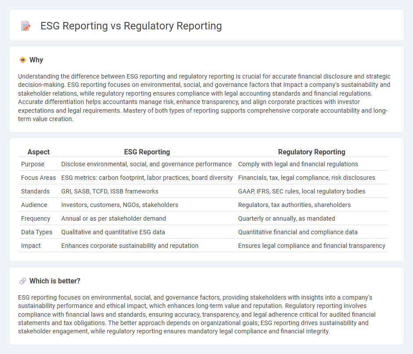Click the 'Regulatory Reporting' column header
This screenshot has height=354, width=413.
tap(312, 152)
